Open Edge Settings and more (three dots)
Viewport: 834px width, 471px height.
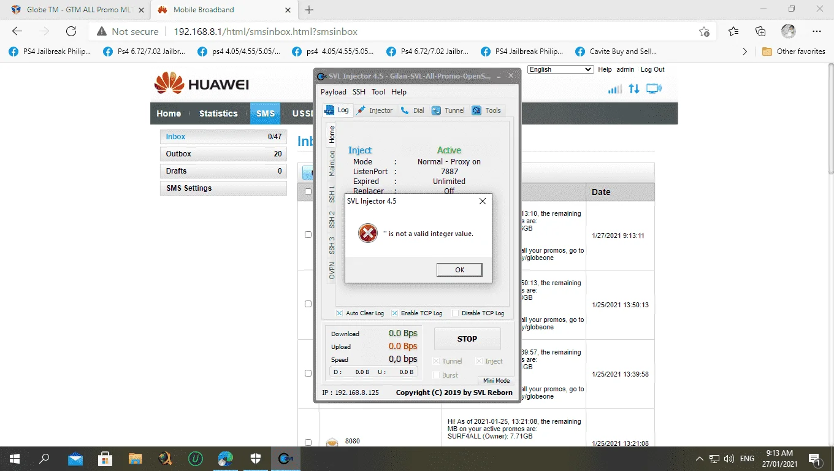tap(816, 31)
